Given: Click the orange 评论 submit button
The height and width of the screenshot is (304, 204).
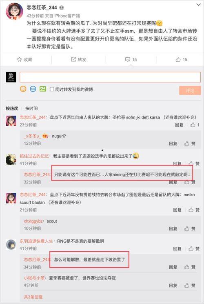Looking at the screenshot, I should point(190,90).
